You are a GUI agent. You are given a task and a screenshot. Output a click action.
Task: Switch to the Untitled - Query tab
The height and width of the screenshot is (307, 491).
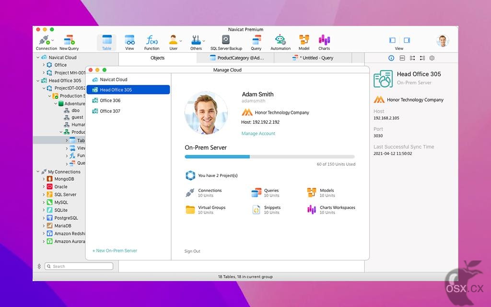tap(313, 58)
